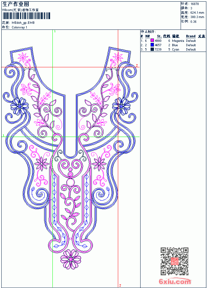
Task: Select the Wilcom(汇京) studio name line
Action: (20, 10)
